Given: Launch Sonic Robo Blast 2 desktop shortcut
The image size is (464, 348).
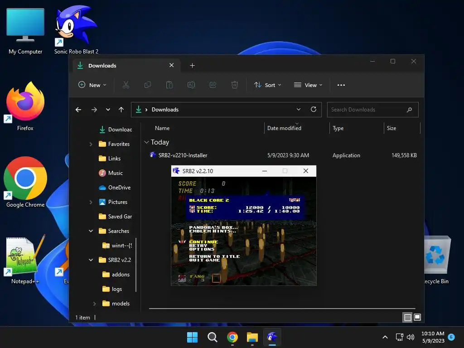Looking at the screenshot, I should point(76,29).
